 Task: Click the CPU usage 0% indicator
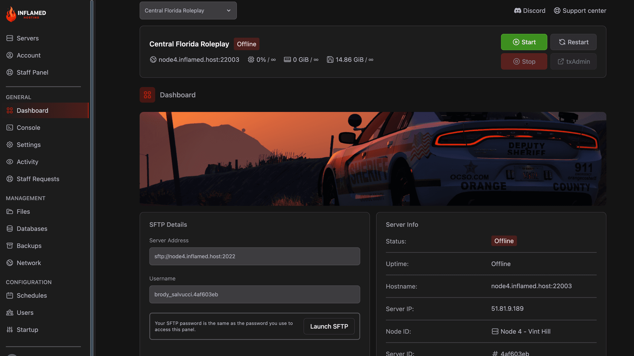click(262, 60)
